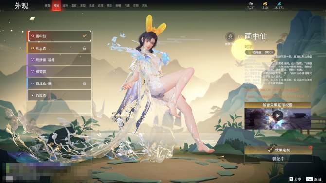The image size is (326, 183).
Task: Click the small circle icon before the 画中仙 title
Action: pos(240,37)
